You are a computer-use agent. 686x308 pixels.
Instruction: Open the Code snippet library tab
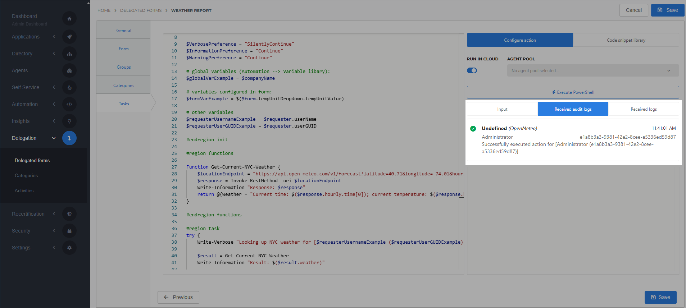(626, 40)
